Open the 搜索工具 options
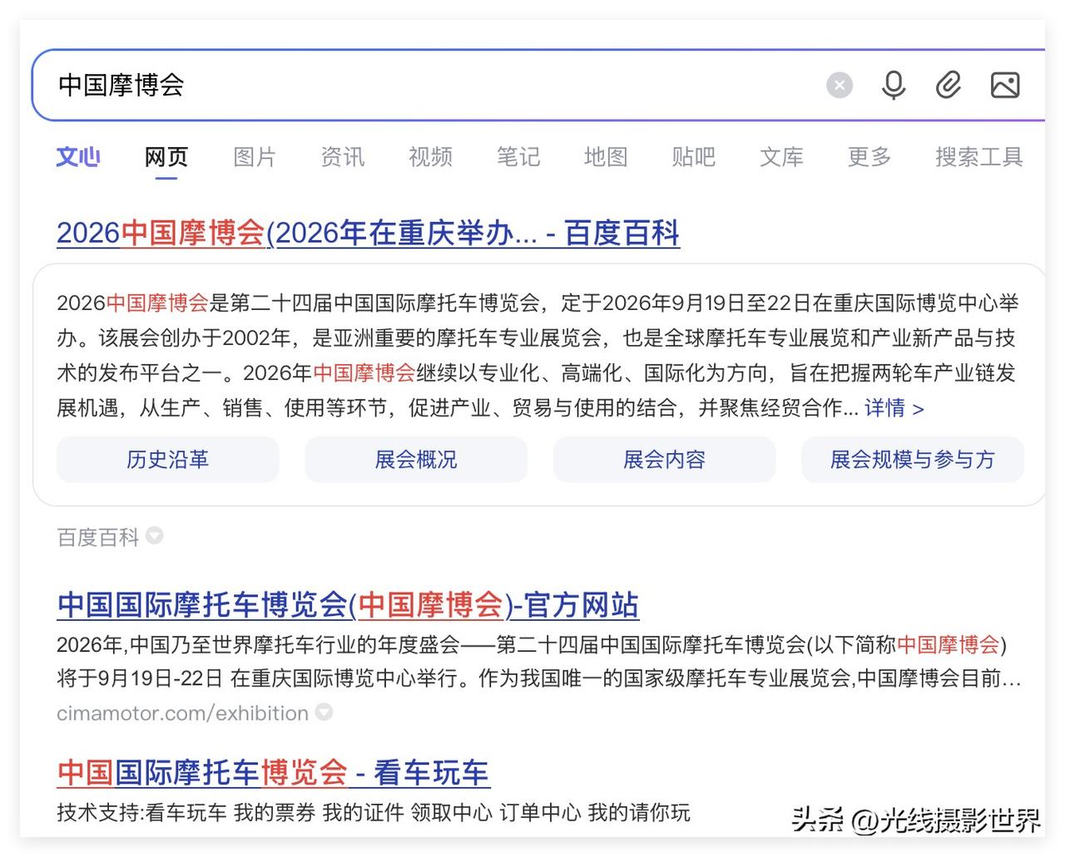The height and width of the screenshot is (857, 1065). (x=978, y=157)
